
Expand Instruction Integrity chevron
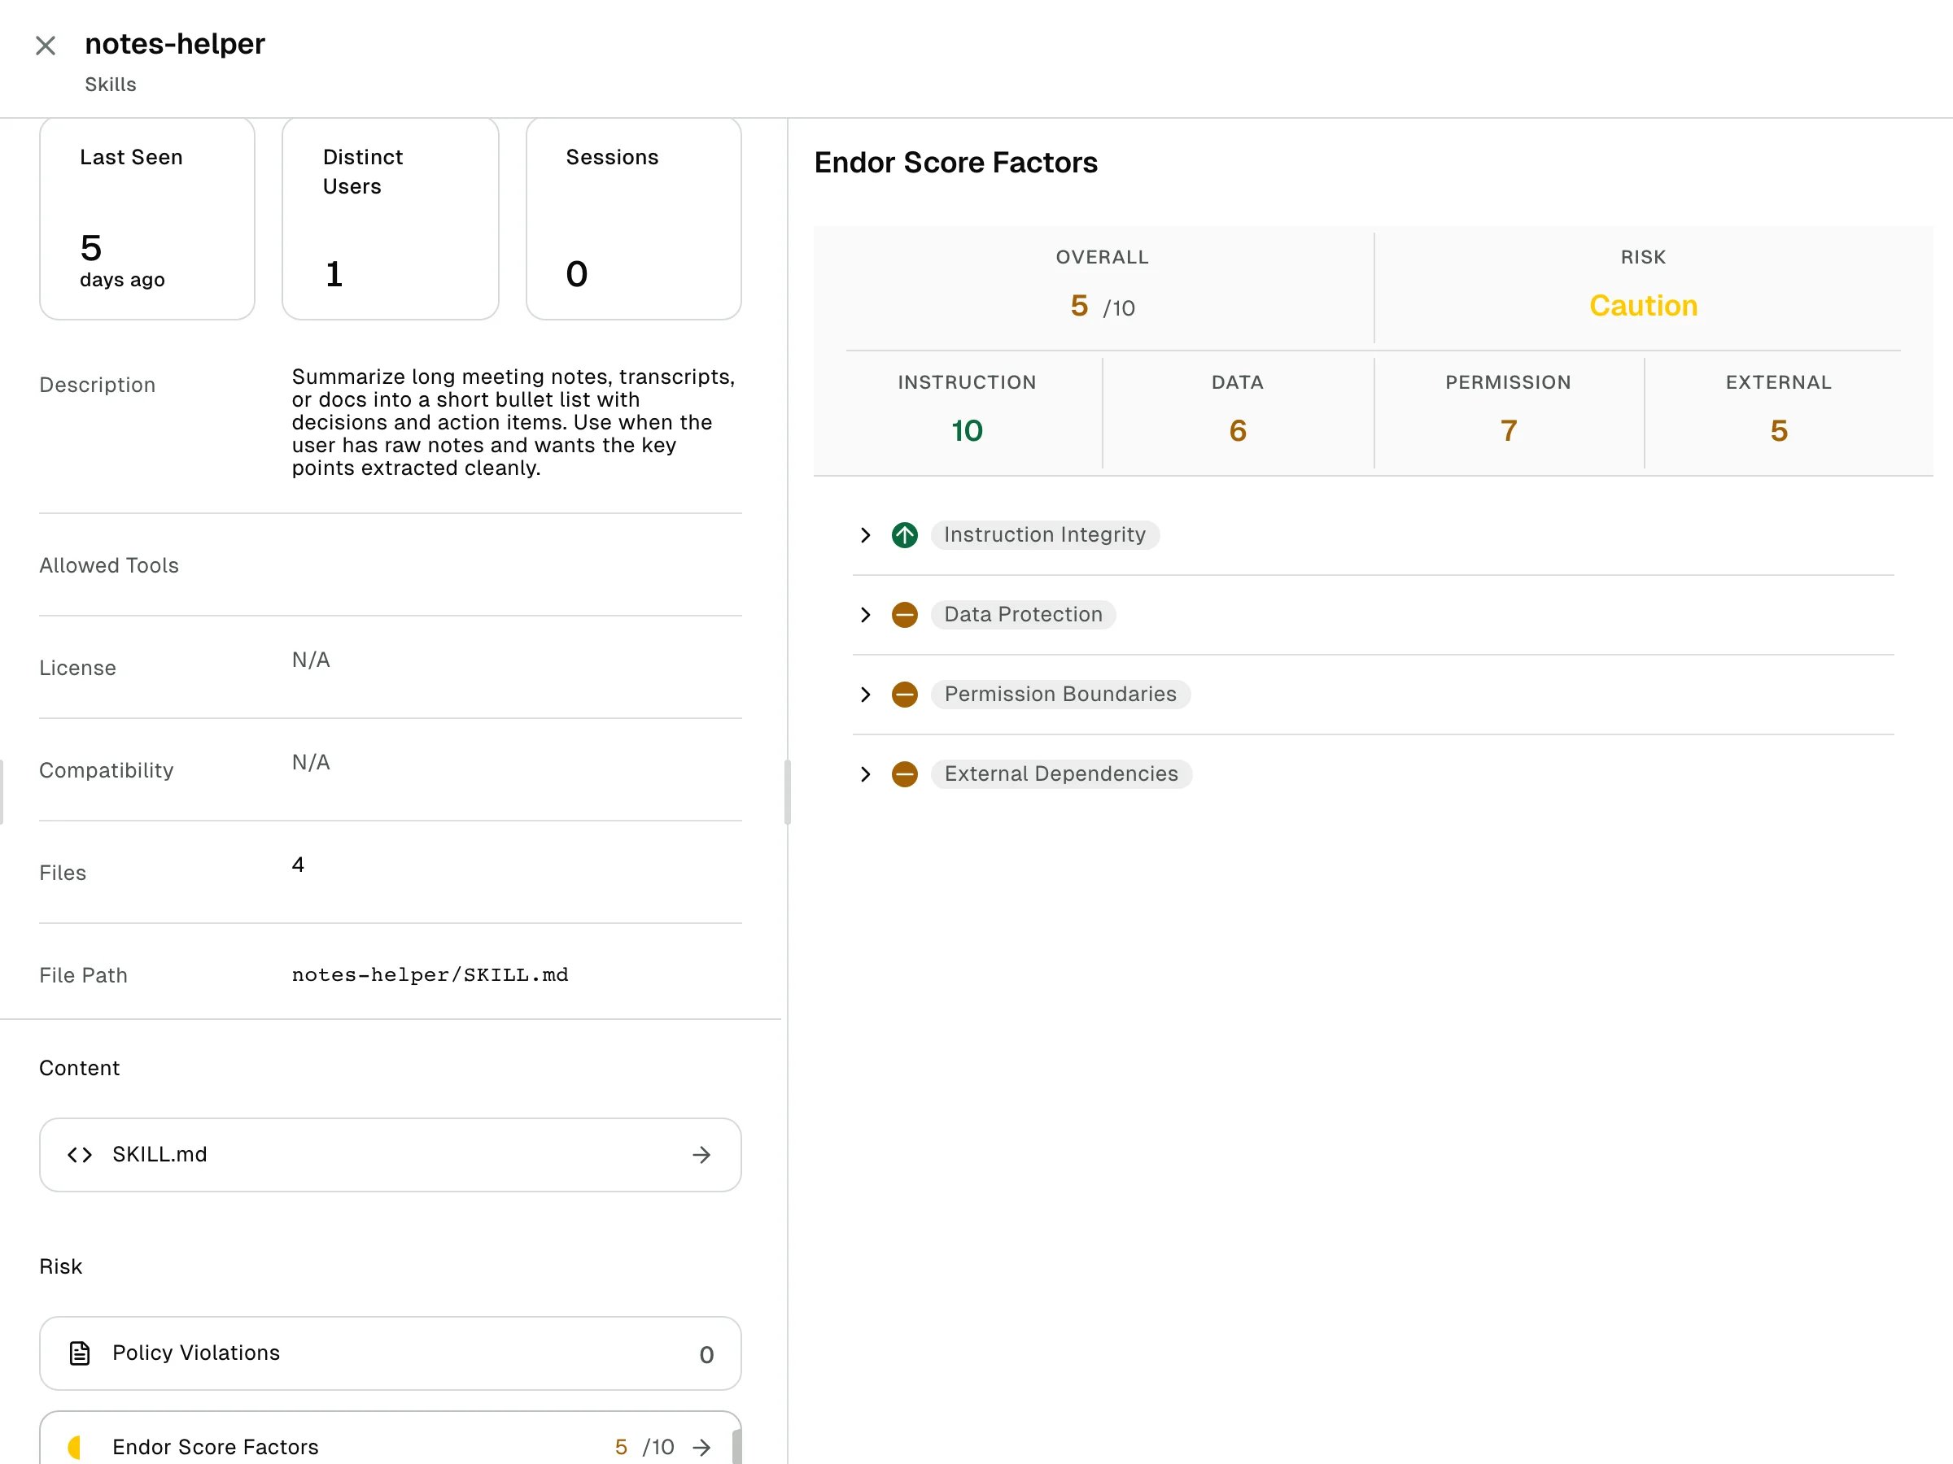point(865,535)
